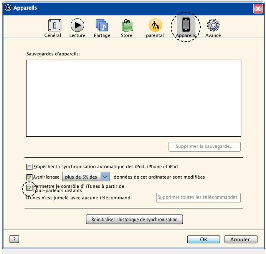Screen dimensions: 266x254
Task: Click Supprimer toutes les télécommandes button
Action: (x=198, y=197)
